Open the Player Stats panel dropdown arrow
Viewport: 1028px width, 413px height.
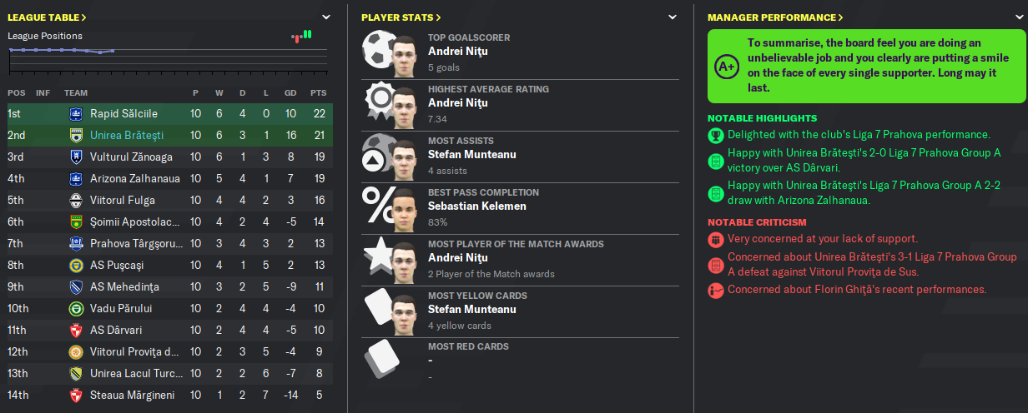click(x=673, y=17)
